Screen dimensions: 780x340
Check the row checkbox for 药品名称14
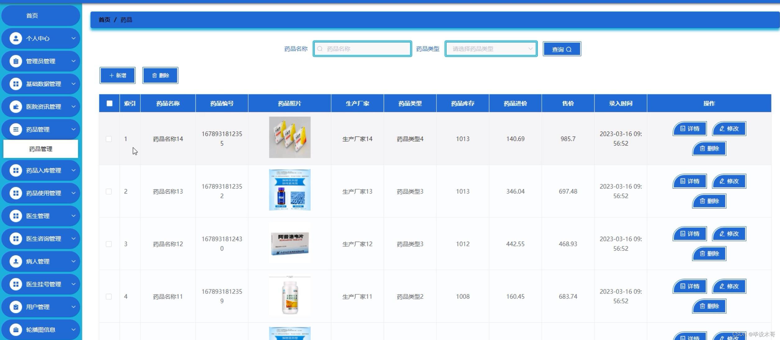[x=109, y=139]
